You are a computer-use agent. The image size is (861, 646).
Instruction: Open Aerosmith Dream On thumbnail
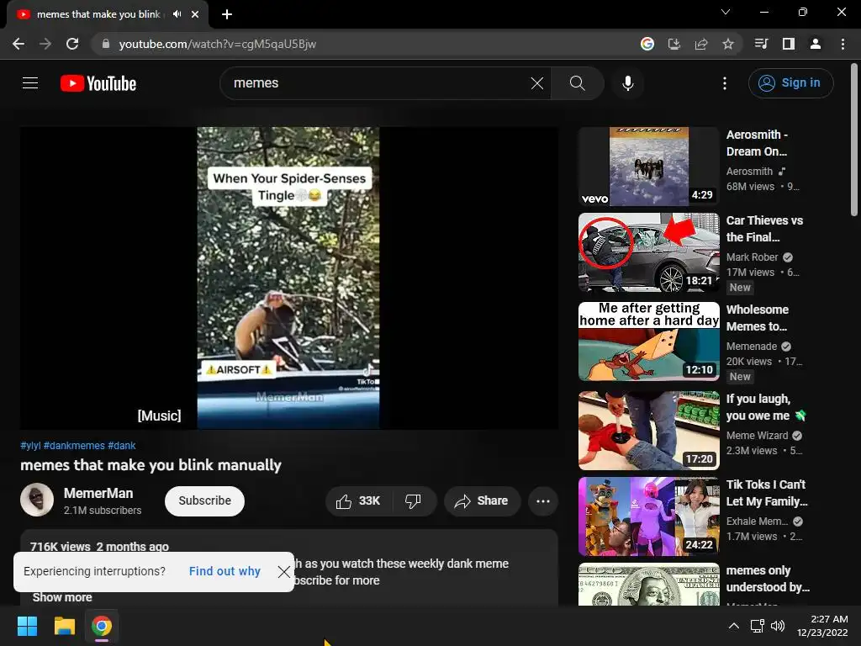[648, 167]
